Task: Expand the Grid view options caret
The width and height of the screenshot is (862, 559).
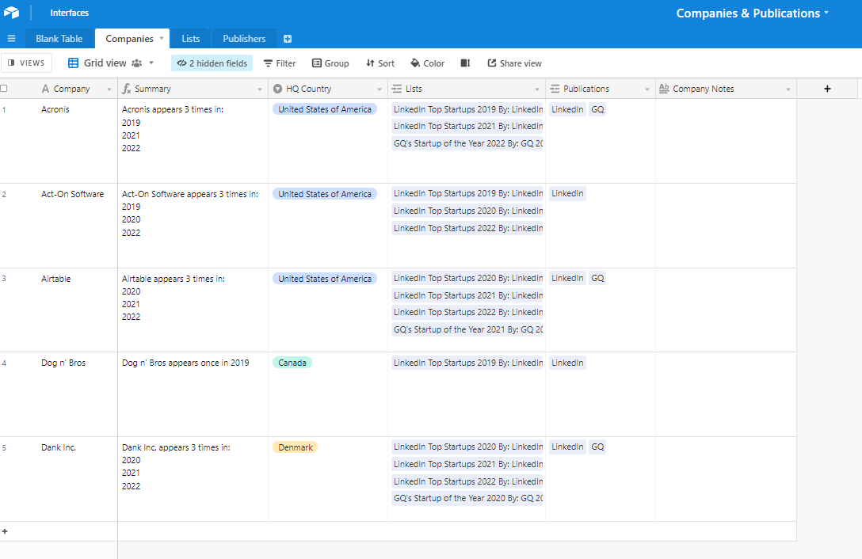Action: [151, 63]
